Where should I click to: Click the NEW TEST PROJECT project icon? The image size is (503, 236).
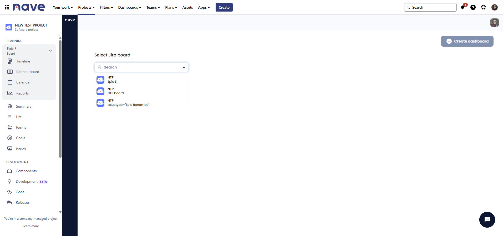(x=9, y=27)
